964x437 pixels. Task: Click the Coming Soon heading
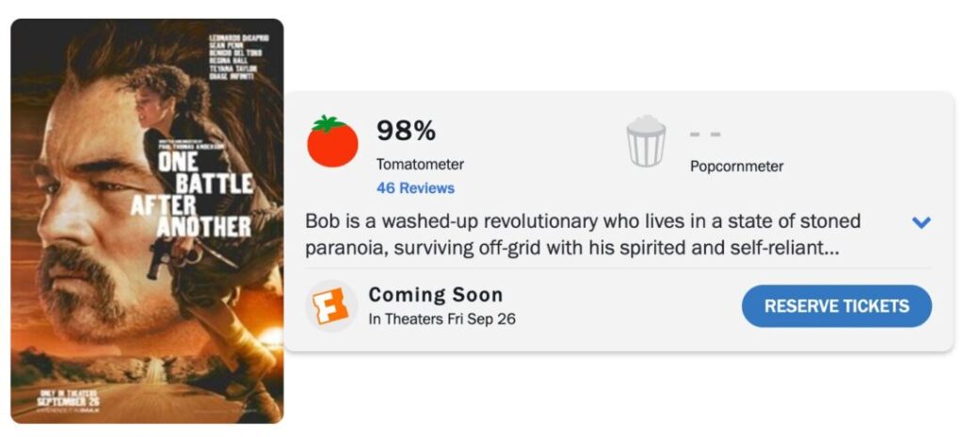[x=435, y=296]
